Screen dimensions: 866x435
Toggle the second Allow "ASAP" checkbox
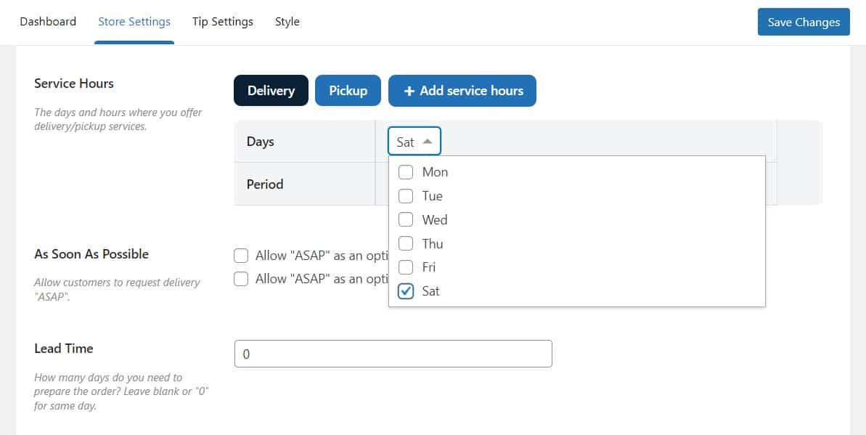pos(241,279)
